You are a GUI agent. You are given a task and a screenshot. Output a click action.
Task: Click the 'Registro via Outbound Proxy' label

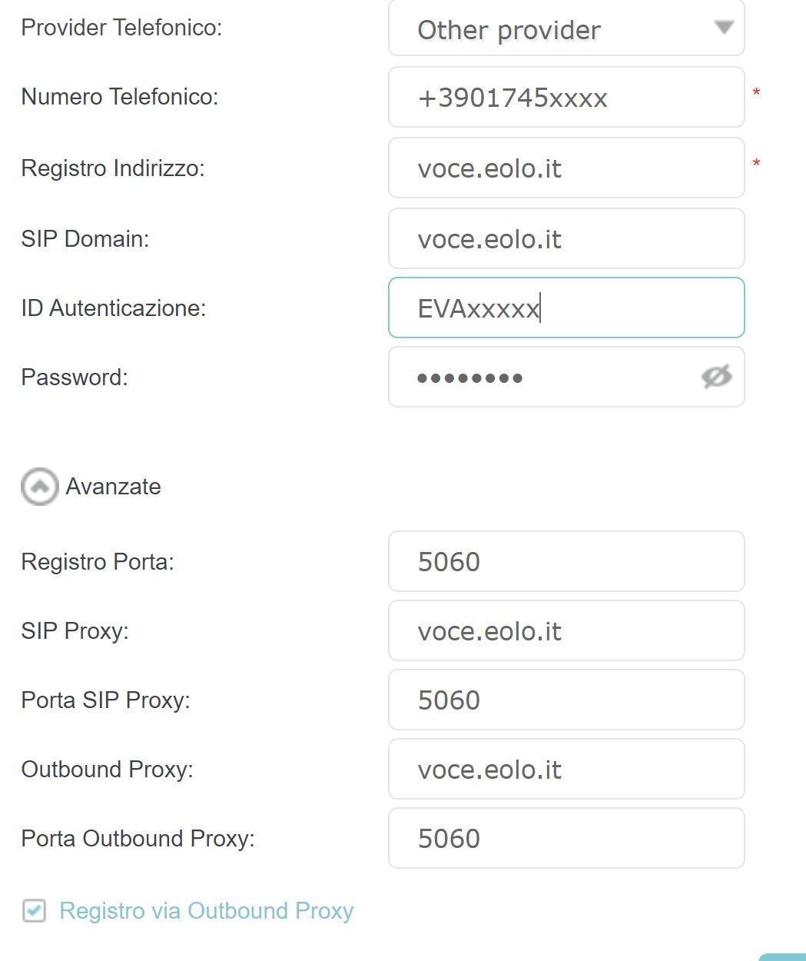pyautogui.click(x=207, y=911)
